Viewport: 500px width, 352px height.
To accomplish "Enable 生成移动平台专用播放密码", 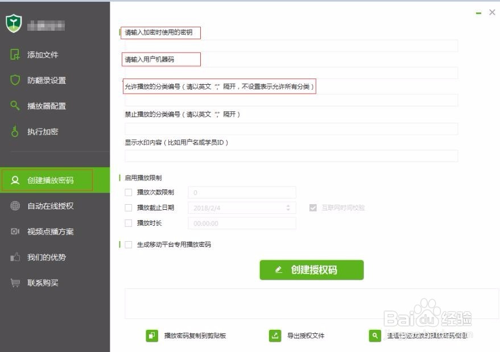I will point(129,245).
